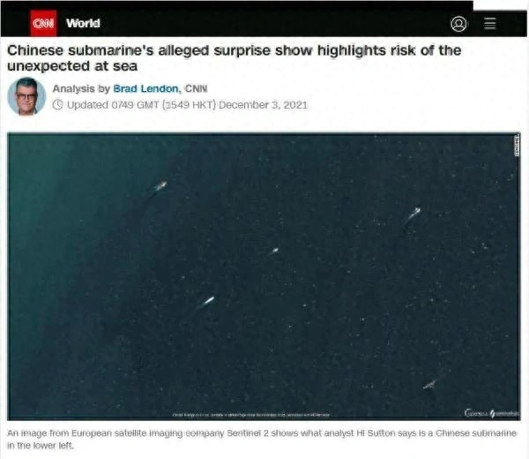Click the Copernicus Sentinel logo watermark
Screen dimensions: 529x459
click(491, 413)
